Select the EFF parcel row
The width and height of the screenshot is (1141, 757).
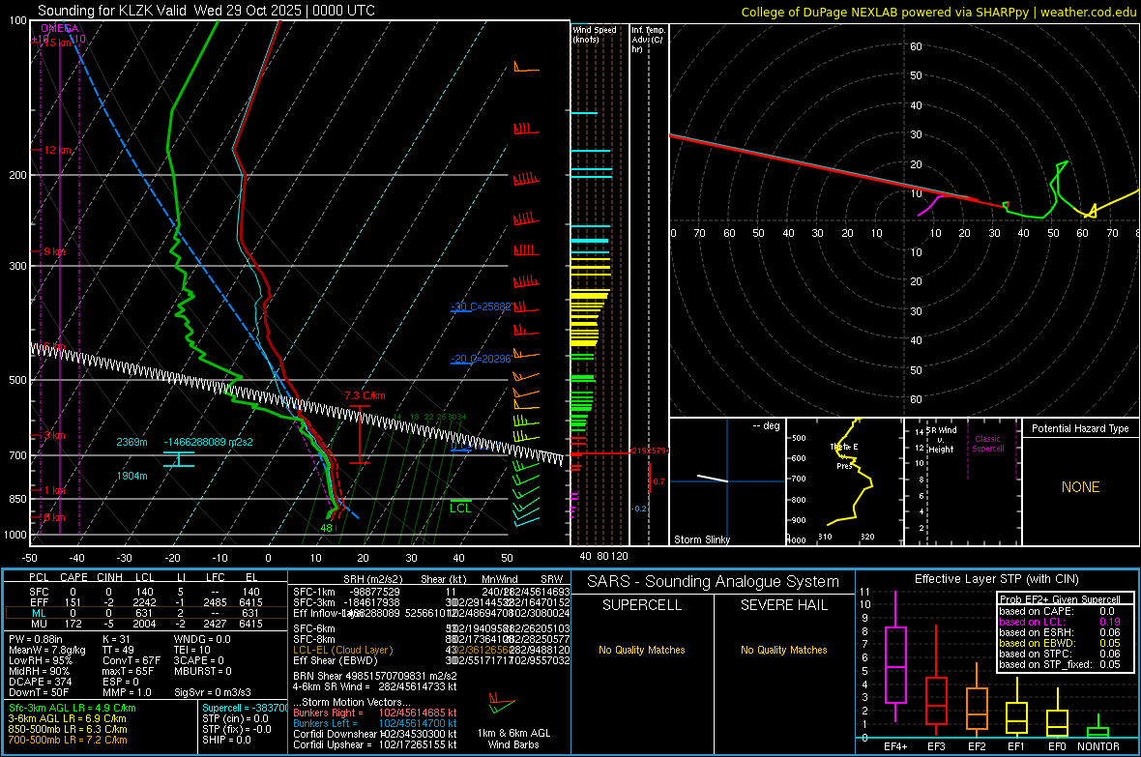click(146, 602)
